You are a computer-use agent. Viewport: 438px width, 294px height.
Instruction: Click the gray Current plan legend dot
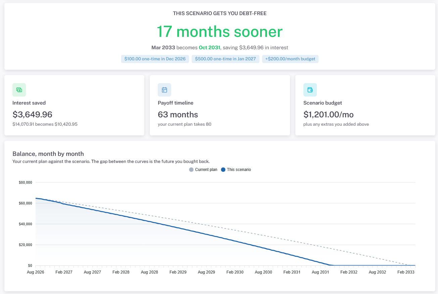click(x=191, y=170)
